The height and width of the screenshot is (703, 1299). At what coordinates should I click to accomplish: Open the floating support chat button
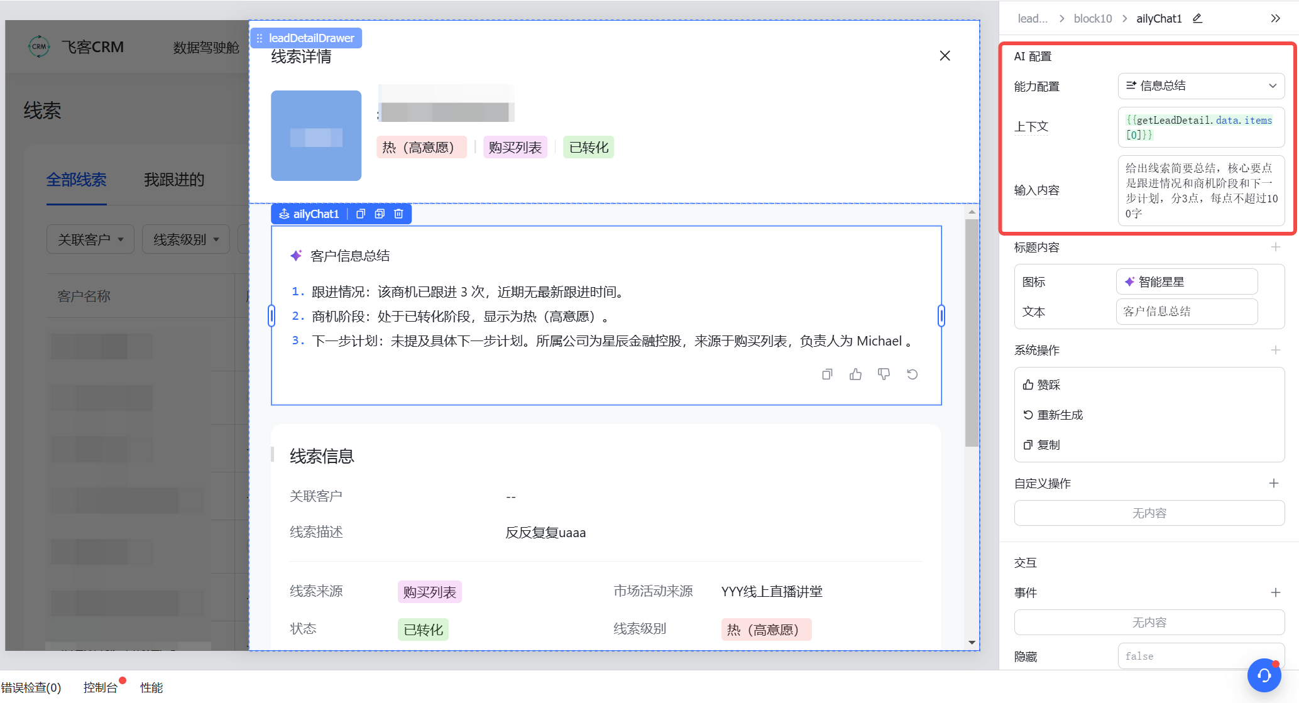click(1264, 675)
